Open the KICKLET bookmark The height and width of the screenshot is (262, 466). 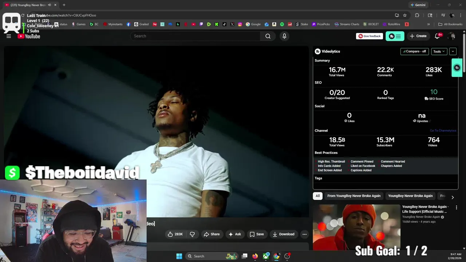371,24
